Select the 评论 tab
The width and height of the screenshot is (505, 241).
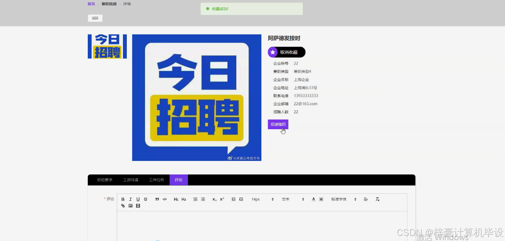point(179,180)
